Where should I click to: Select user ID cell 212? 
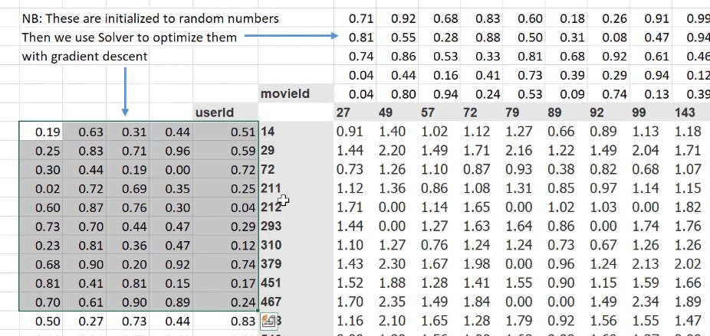(x=272, y=207)
